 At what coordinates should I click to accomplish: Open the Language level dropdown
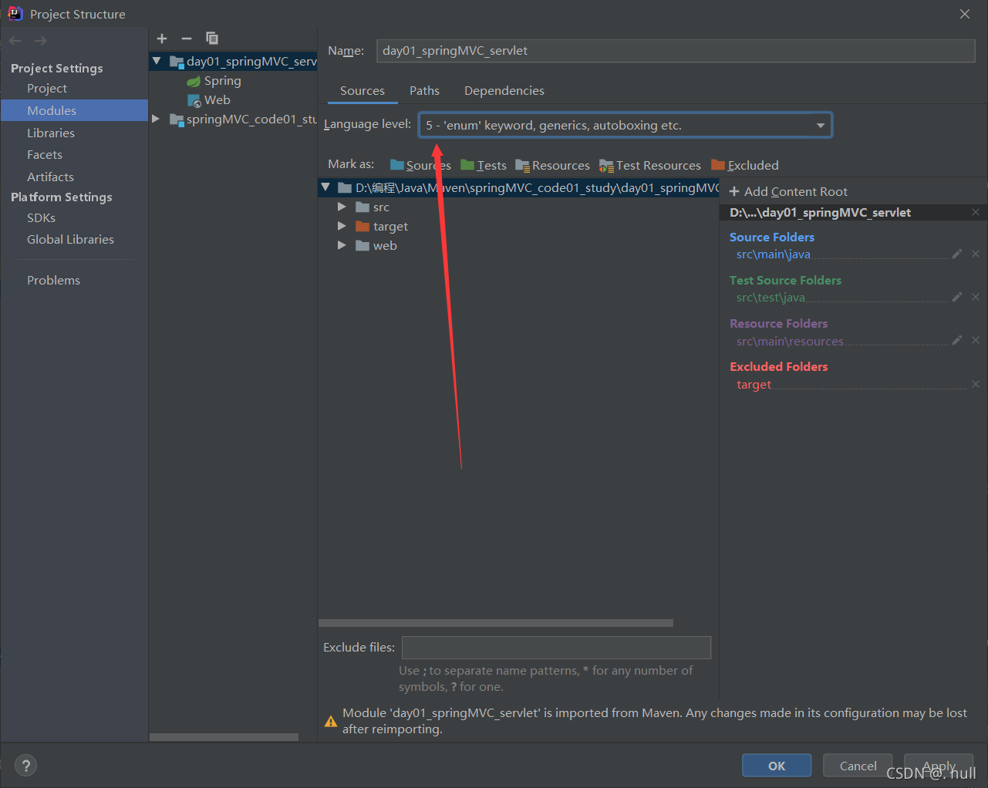pyautogui.click(x=821, y=124)
